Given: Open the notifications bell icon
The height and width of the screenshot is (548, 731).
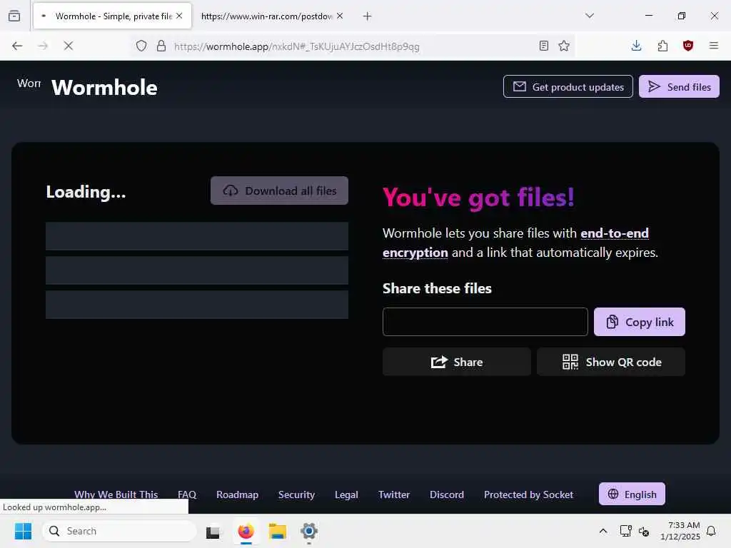Looking at the screenshot, I should (711, 531).
